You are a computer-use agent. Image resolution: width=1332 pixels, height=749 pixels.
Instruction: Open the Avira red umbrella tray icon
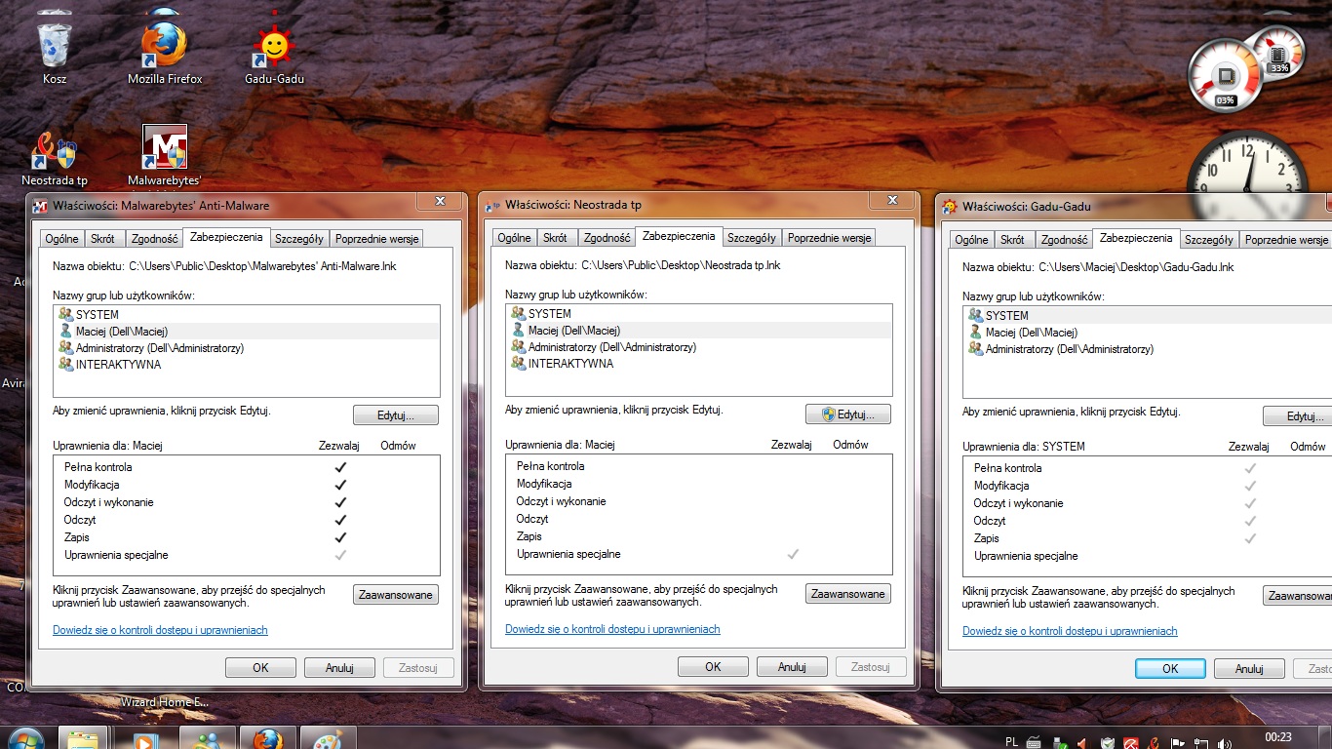pyautogui.click(x=1130, y=742)
